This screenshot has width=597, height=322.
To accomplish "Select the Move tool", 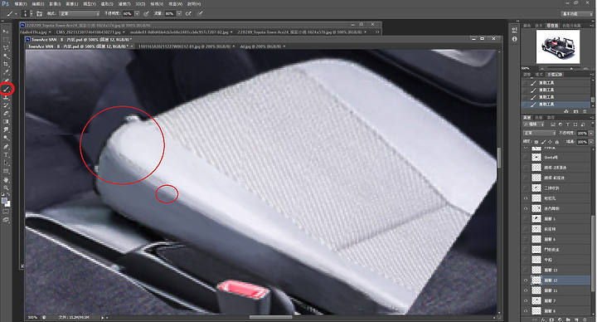I will pyautogui.click(x=6, y=32).
